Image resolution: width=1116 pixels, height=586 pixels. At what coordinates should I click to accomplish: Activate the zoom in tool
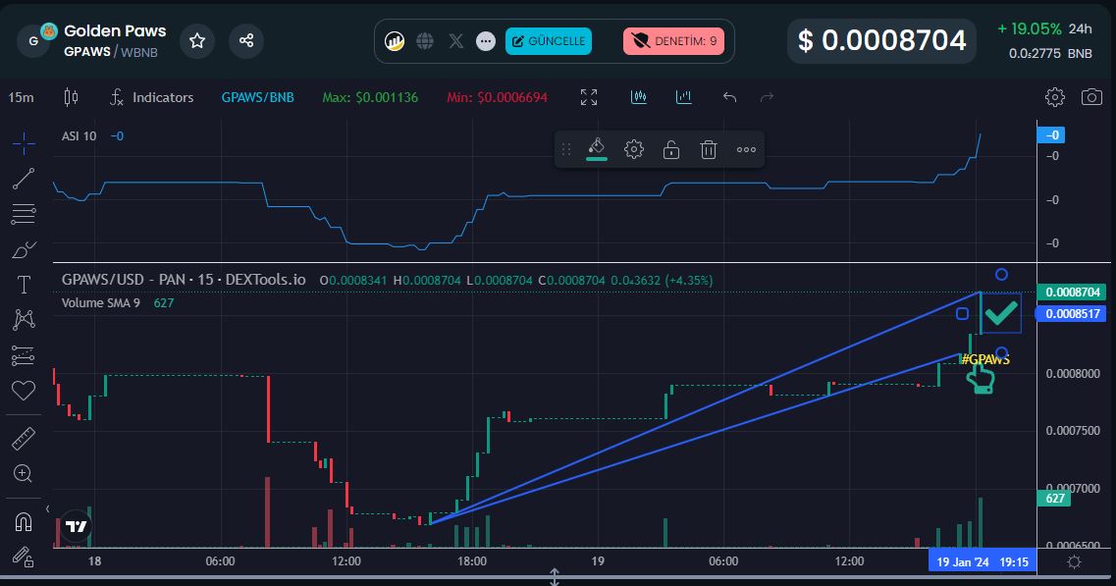pyautogui.click(x=24, y=473)
